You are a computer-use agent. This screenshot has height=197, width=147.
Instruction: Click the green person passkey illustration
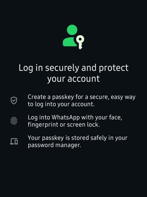pyautogui.click(x=73, y=37)
